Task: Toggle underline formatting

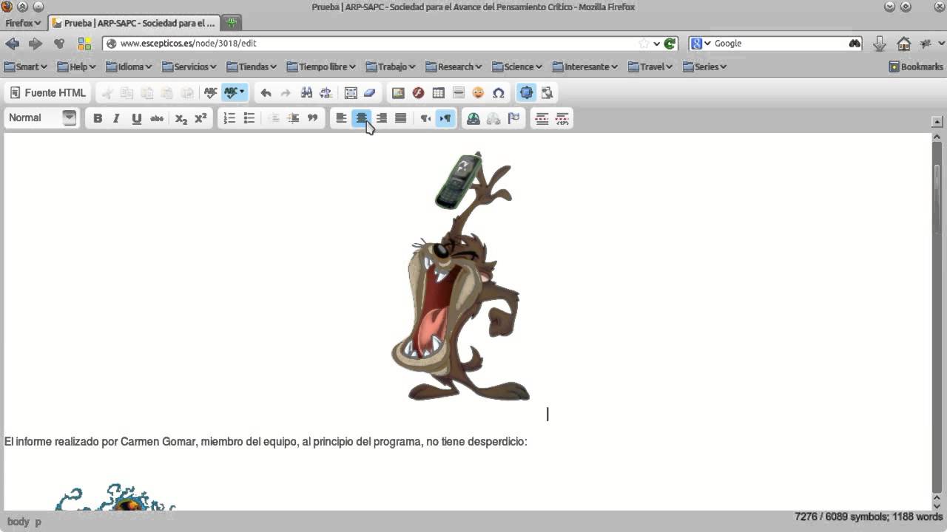Action: click(136, 118)
